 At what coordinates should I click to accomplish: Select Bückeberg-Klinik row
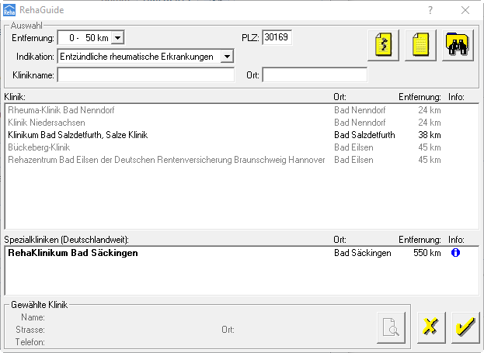tap(242, 147)
